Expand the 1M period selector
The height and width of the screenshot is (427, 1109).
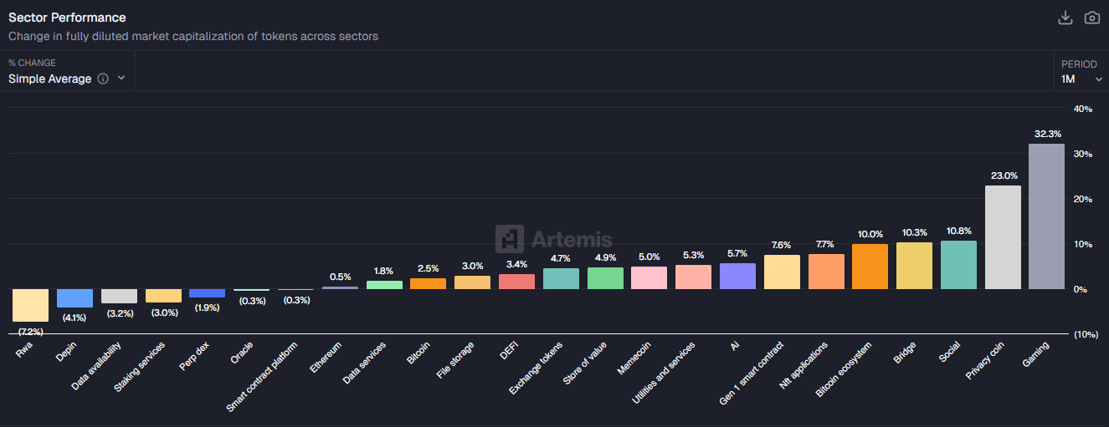pos(1081,79)
